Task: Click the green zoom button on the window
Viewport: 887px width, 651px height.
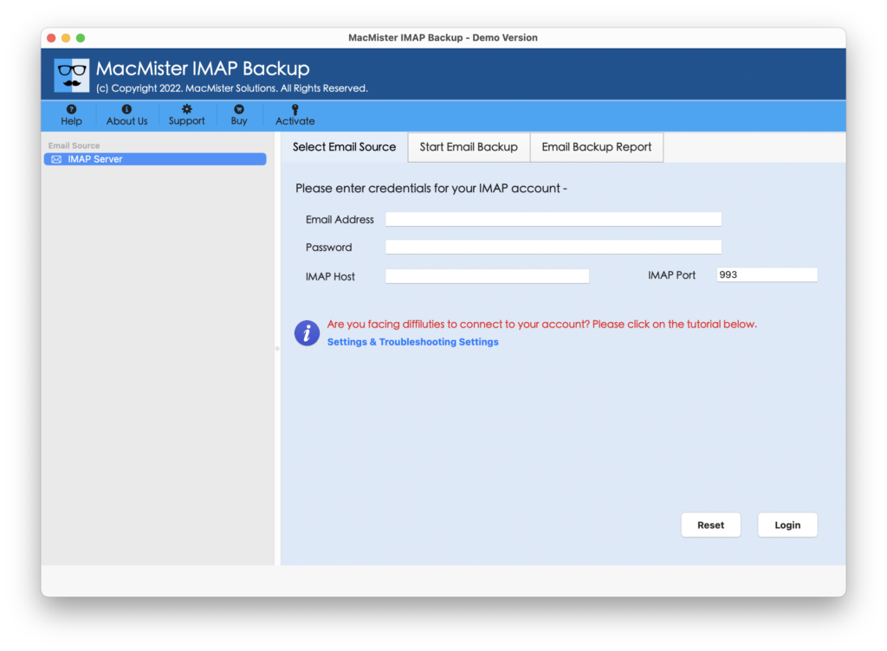Action: click(81, 38)
